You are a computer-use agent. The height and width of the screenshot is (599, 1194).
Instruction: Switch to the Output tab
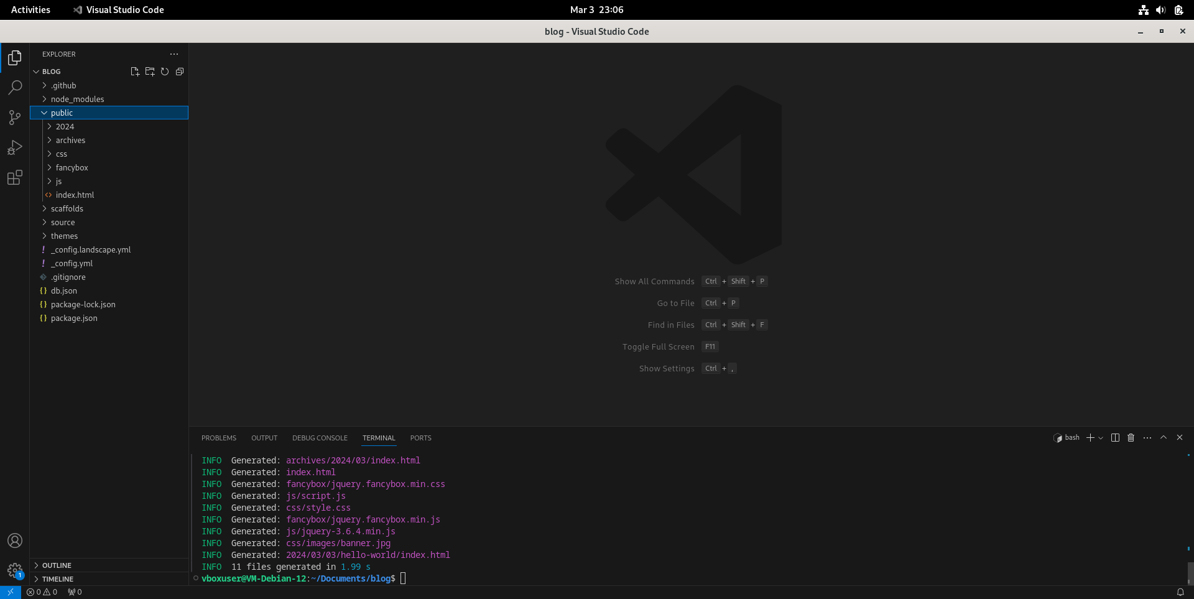264,438
